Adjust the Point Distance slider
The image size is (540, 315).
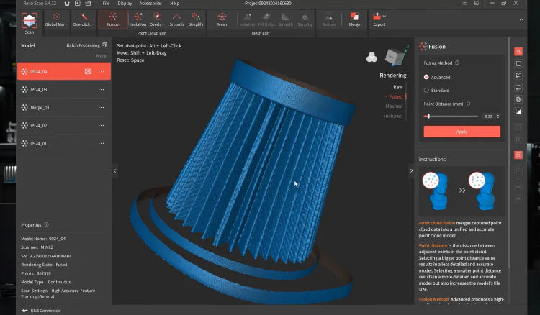click(x=428, y=116)
